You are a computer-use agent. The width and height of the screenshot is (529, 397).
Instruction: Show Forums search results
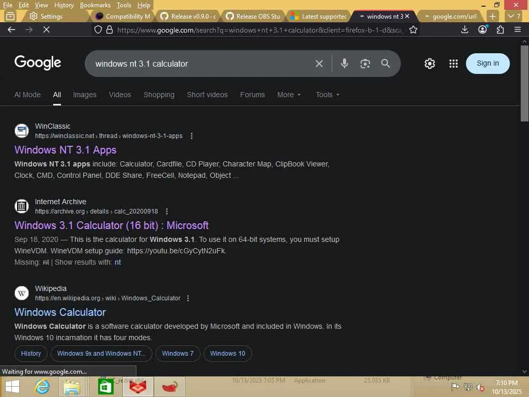[x=252, y=95]
